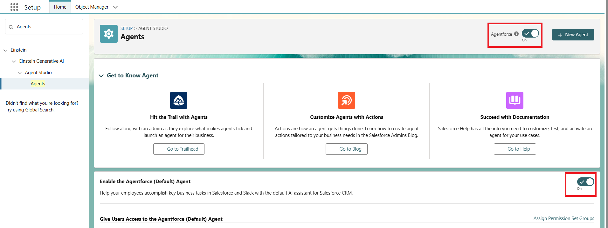Turn off the Agentforce toggle
Viewport: 608px width, 228px height.
click(530, 33)
